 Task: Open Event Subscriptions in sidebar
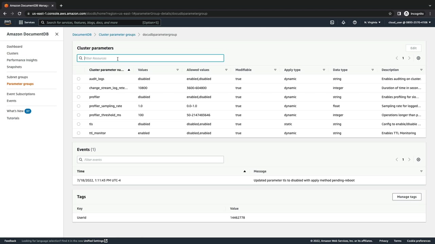21,94
